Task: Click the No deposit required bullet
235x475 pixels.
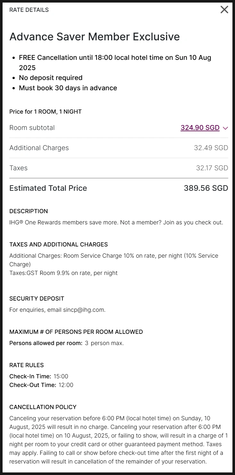Action: pos(51,78)
